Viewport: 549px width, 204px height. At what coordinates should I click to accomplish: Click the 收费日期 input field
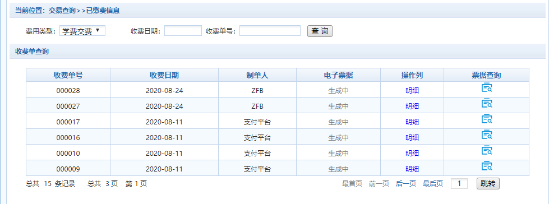point(183,31)
